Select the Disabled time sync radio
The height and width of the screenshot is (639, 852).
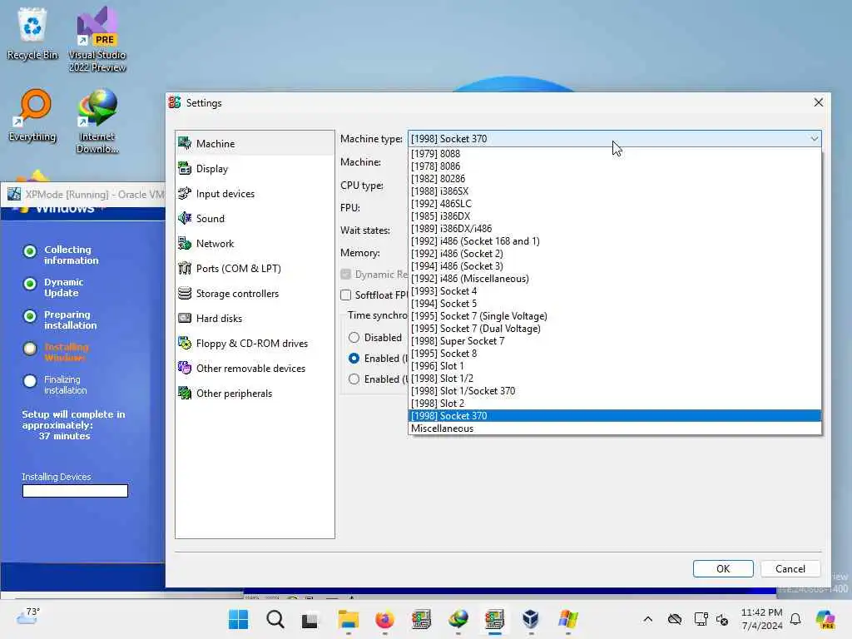pos(354,338)
